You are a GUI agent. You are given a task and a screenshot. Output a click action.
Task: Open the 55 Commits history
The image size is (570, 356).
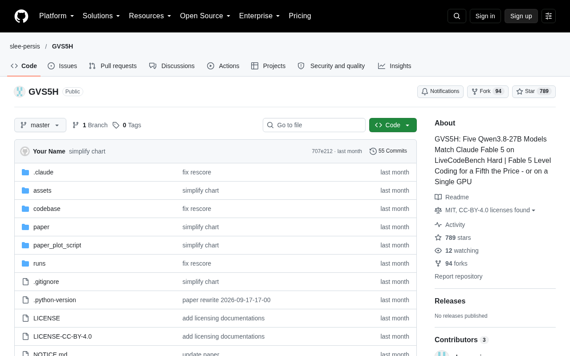pyautogui.click(x=388, y=151)
